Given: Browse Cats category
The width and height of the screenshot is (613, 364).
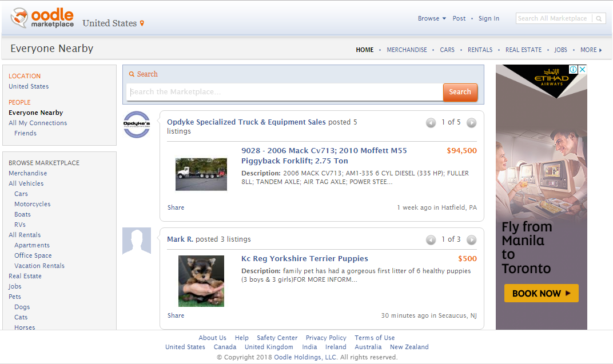Looking at the screenshot, I should click(21, 317).
